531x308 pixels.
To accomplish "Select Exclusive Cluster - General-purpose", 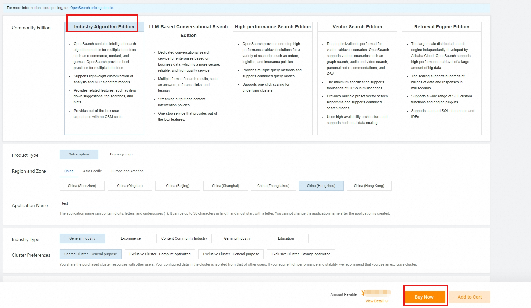I will [x=231, y=254].
